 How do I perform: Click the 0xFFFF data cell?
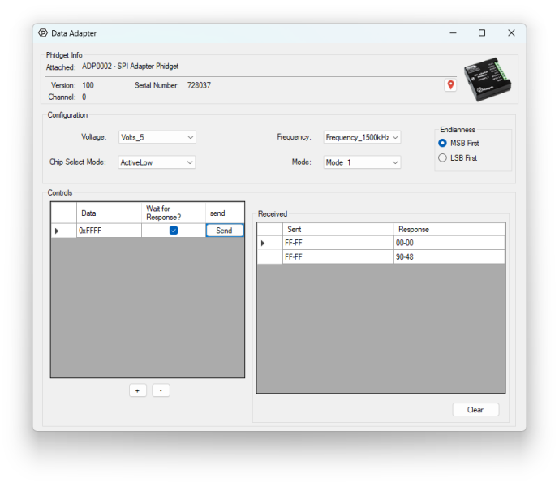[x=109, y=231]
